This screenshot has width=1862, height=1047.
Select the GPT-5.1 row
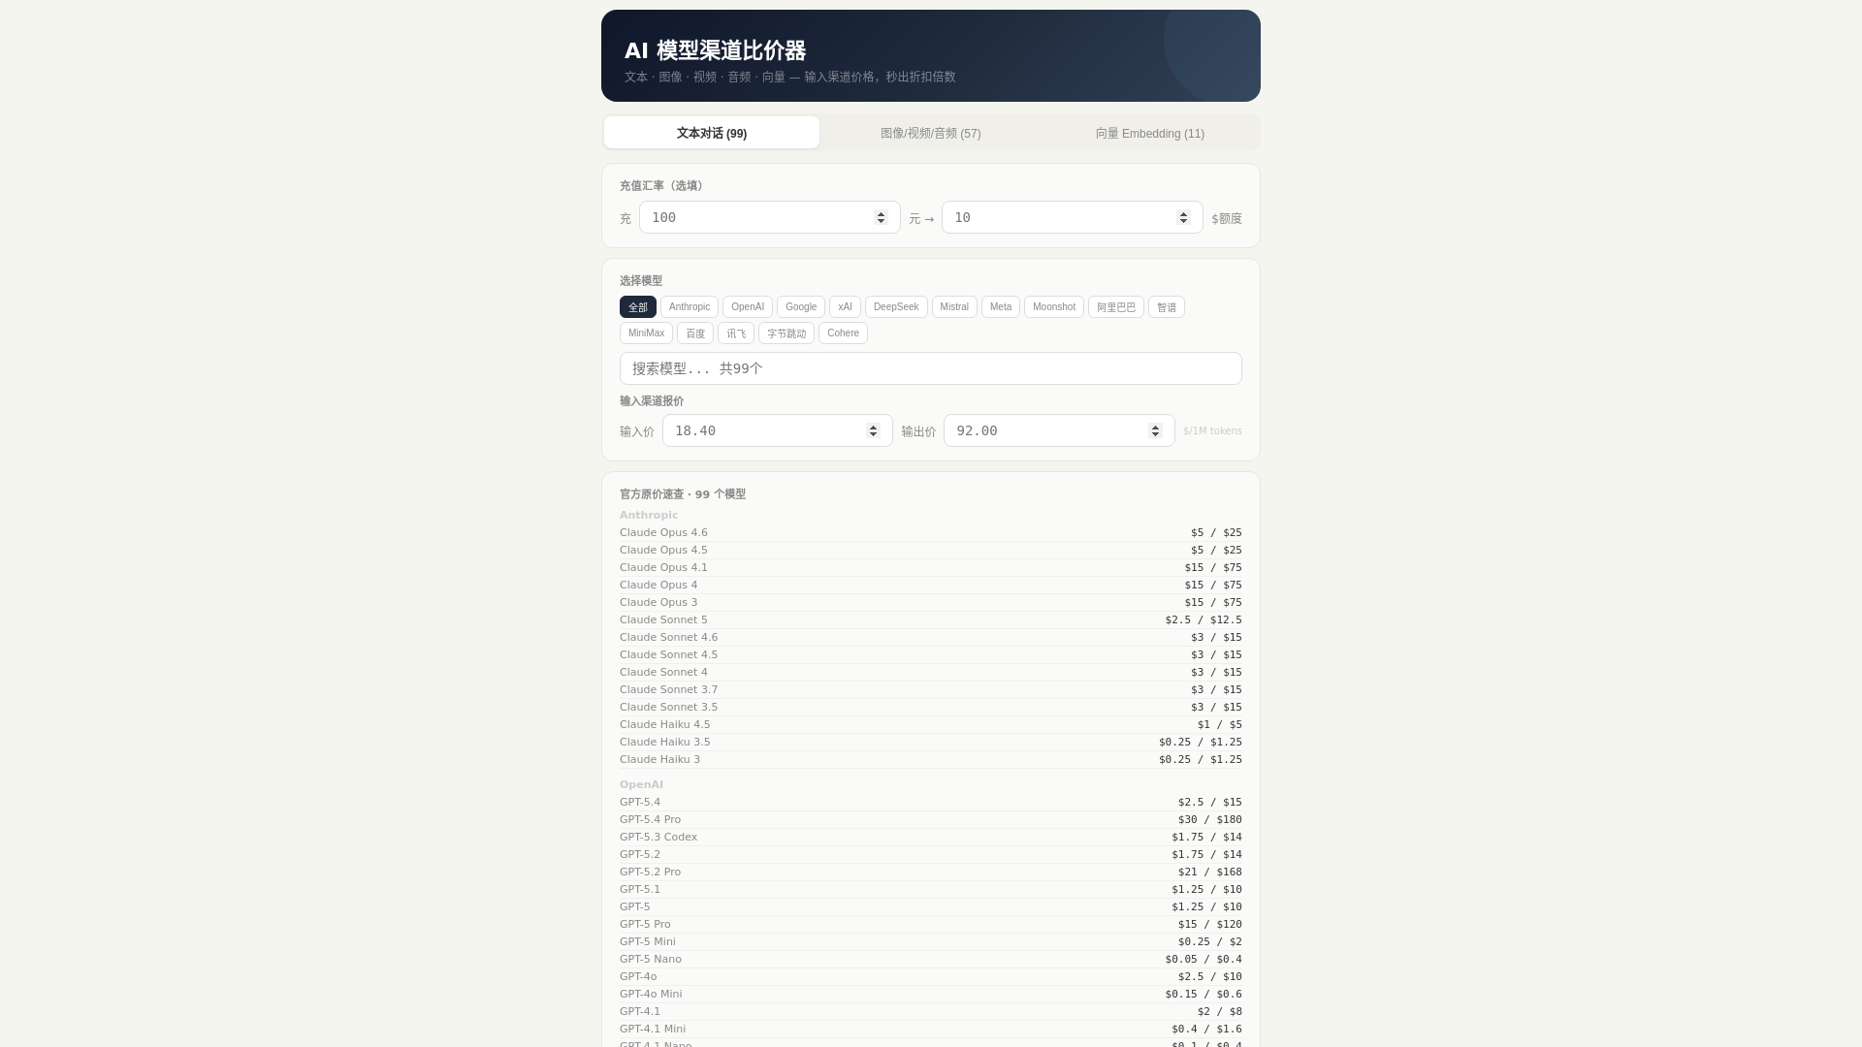[x=931, y=890]
